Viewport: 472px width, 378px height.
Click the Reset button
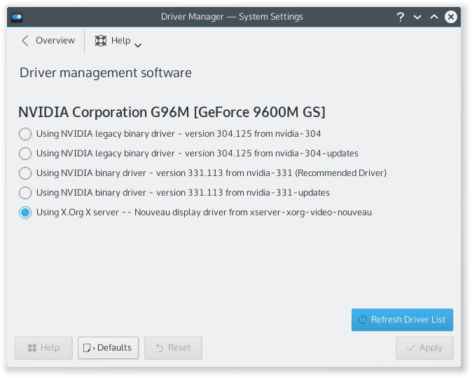point(173,348)
